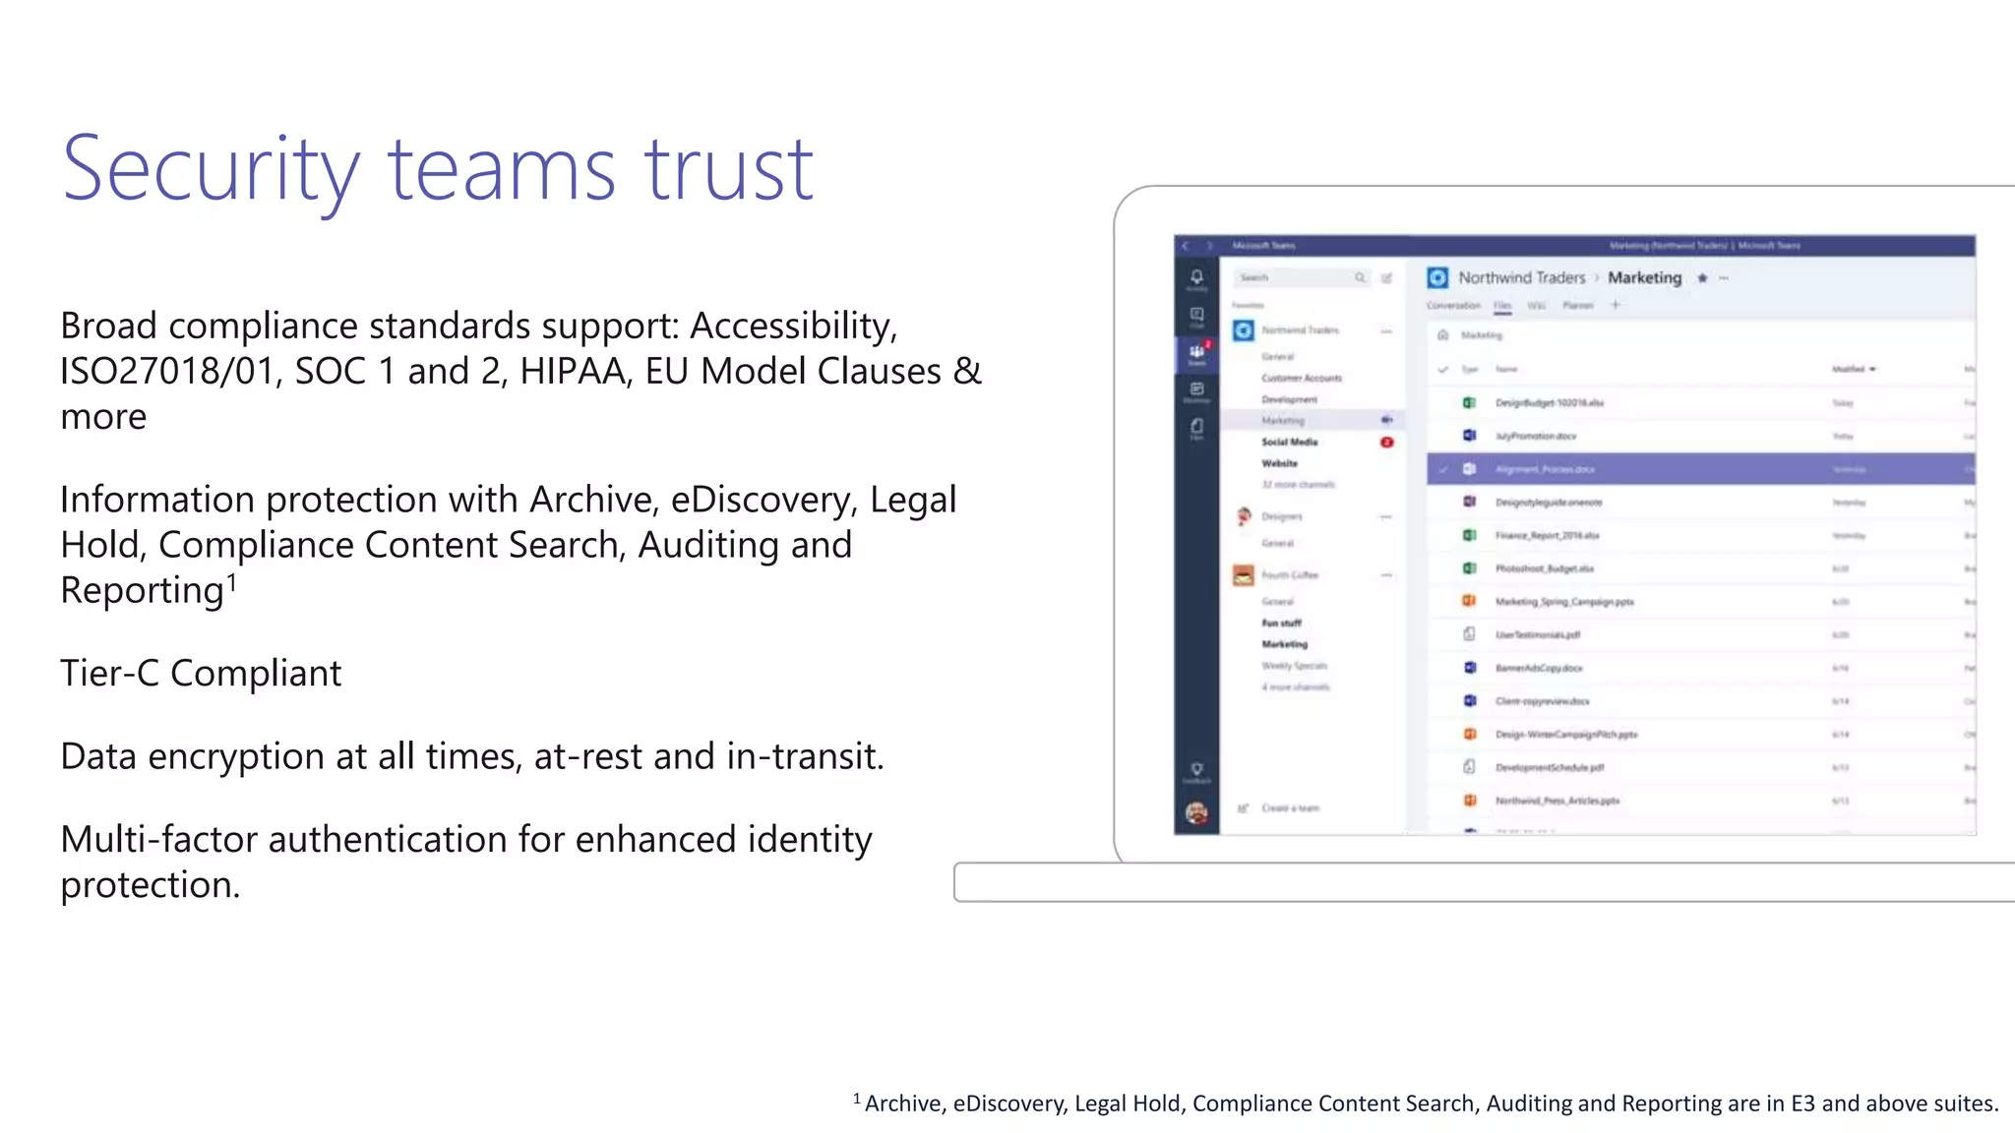
Task: Open the ellipsis menu beside Marketing header
Action: [1724, 278]
